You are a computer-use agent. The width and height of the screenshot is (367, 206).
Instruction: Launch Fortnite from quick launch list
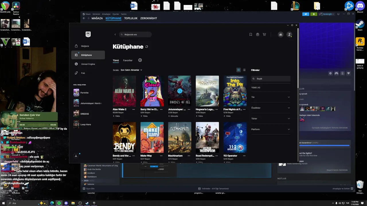[x=87, y=93]
